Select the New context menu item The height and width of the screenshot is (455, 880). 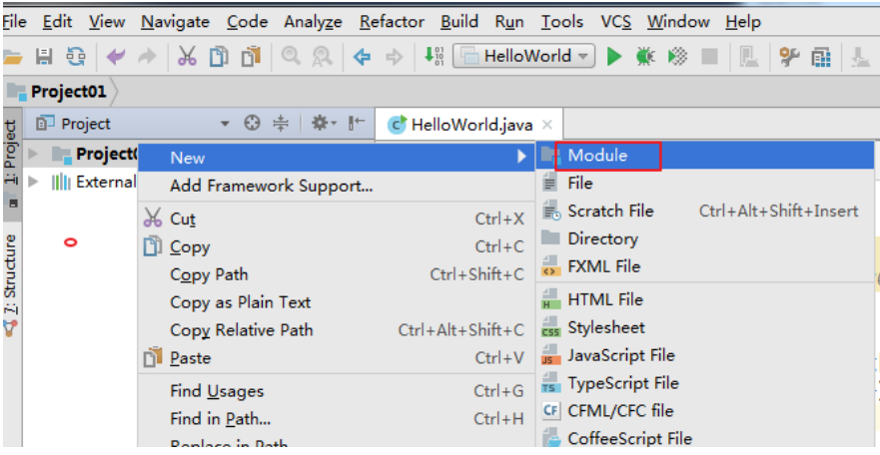pyautogui.click(x=337, y=158)
